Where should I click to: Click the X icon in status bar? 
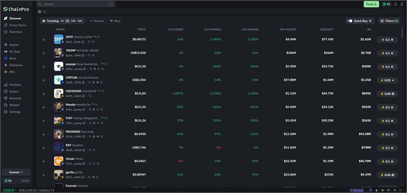click(x=400, y=190)
